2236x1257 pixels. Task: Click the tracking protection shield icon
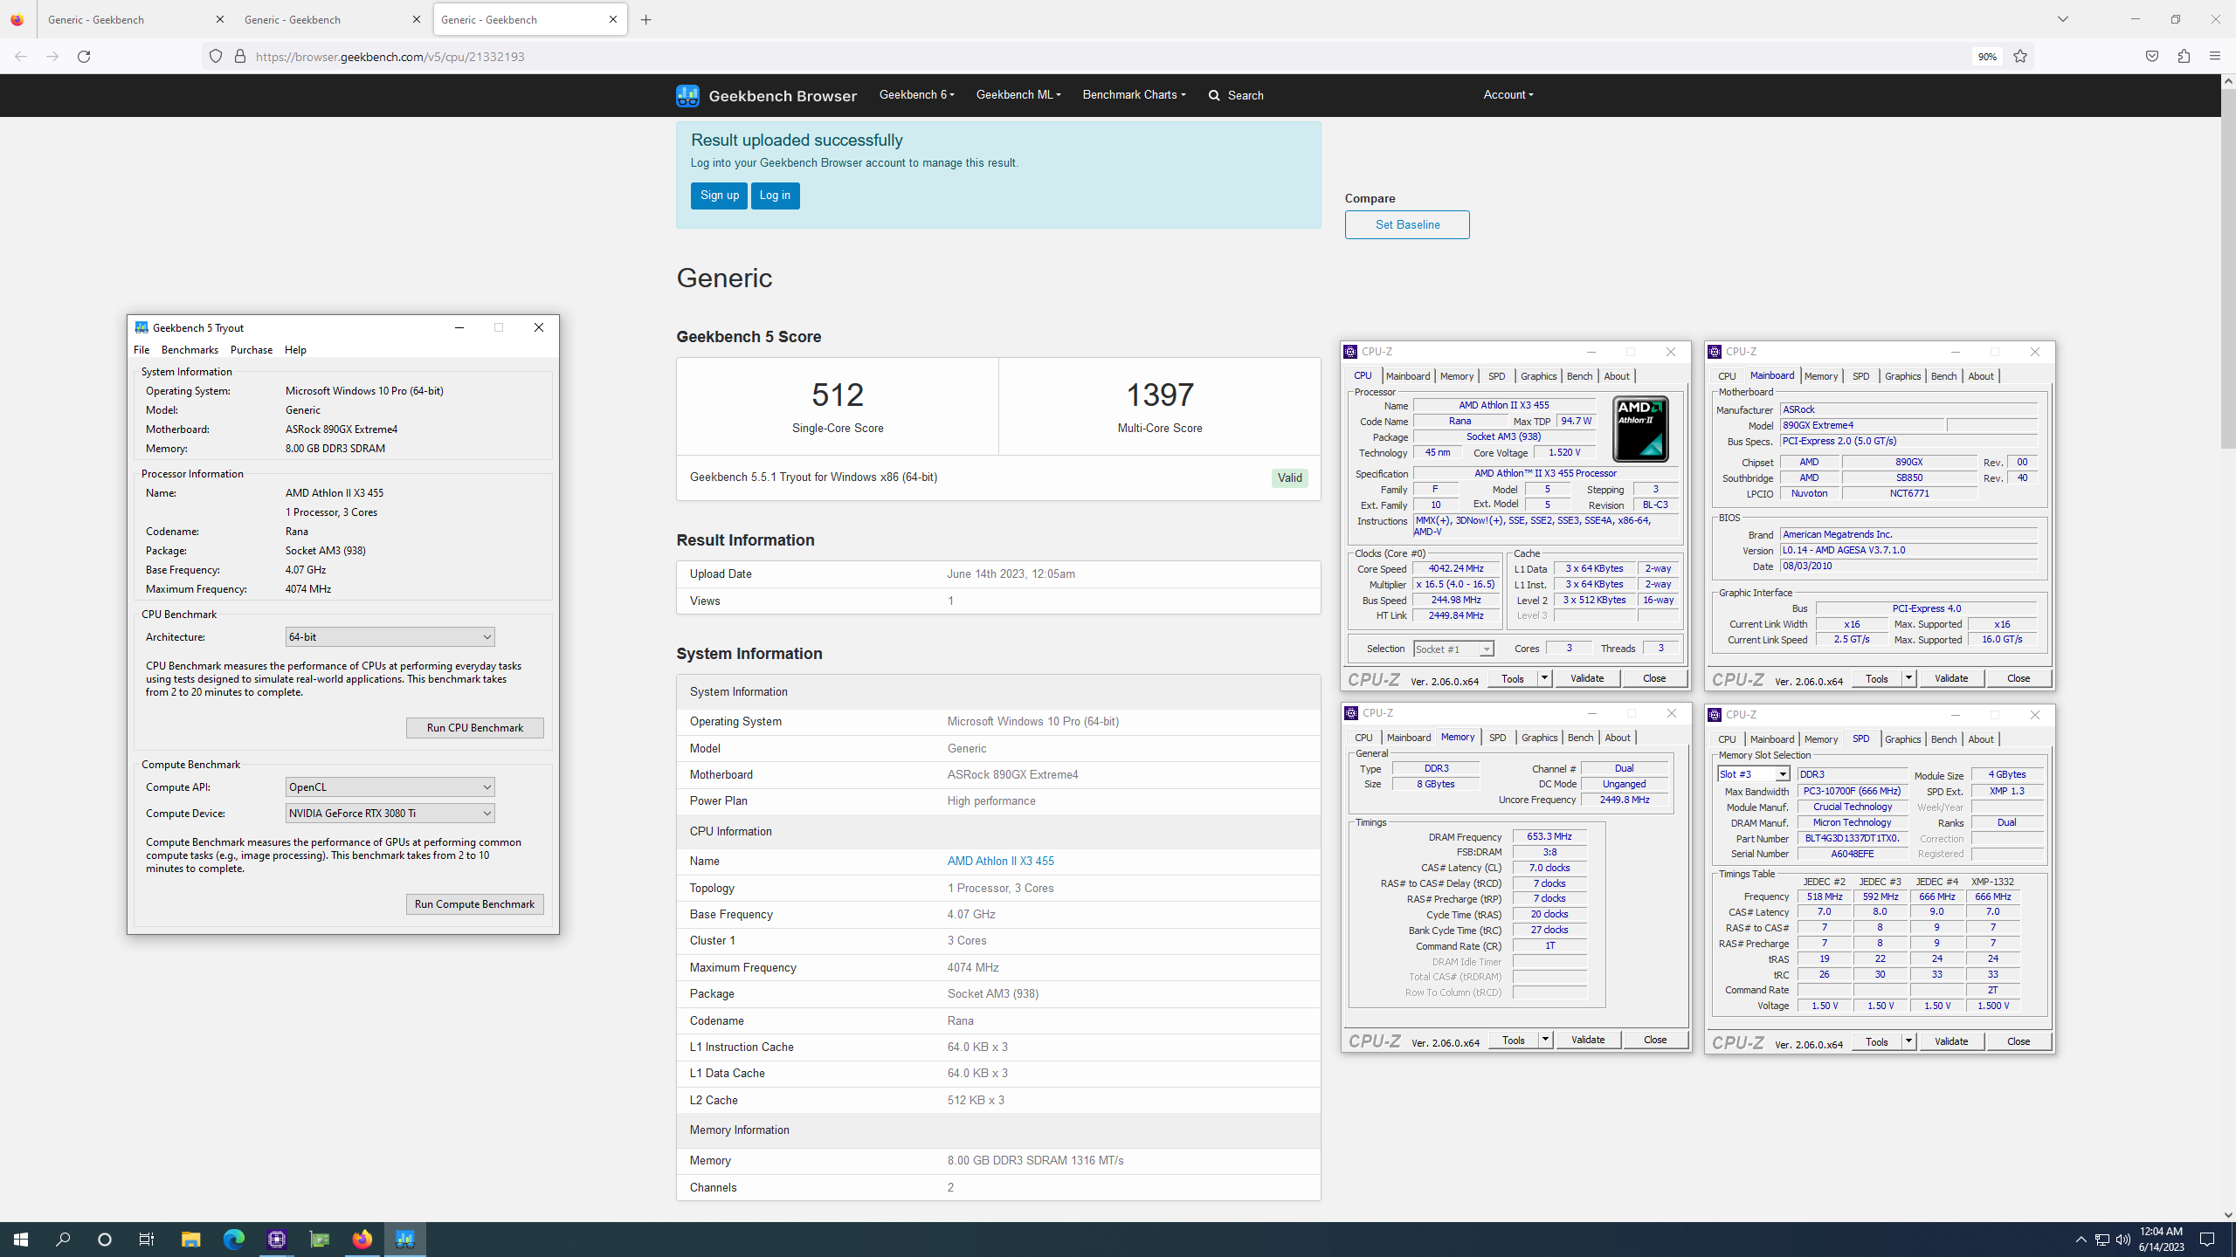216,57
